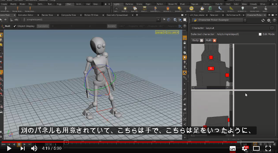Open the left shelf set options arrow
The width and height of the screenshot is (278, 153).
pos(109,4)
